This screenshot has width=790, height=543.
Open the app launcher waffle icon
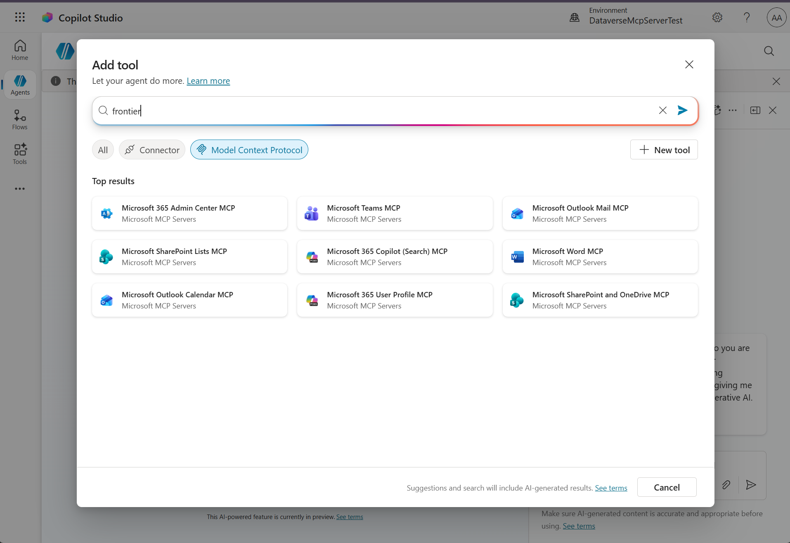20,17
